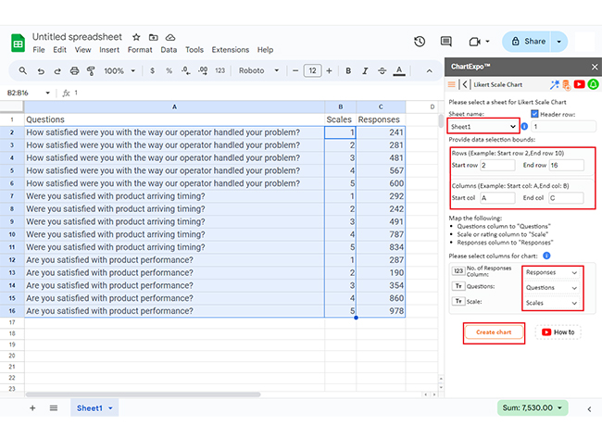Apply strikethrough formatting
The width and height of the screenshot is (602, 438).
(x=382, y=70)
